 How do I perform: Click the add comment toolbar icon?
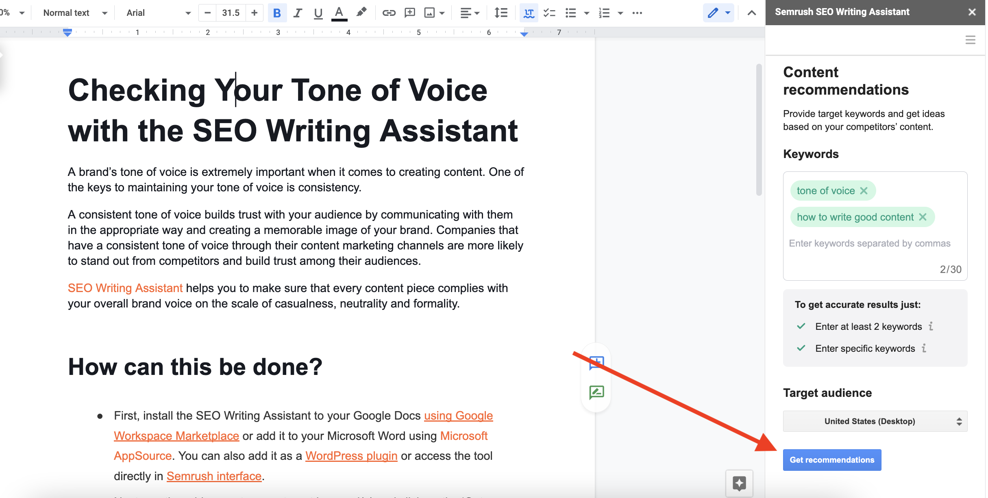tap(409, 13)
